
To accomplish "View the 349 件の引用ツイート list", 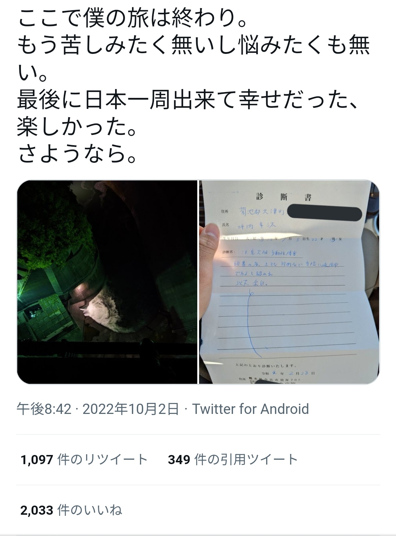I will 233,459.
